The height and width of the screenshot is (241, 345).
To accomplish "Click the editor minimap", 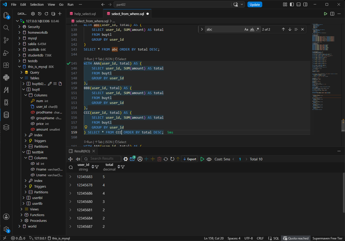I will (327, 67).
